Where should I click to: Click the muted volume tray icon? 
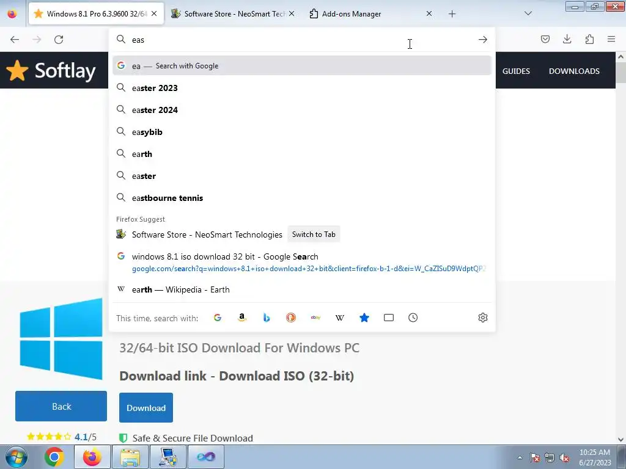[x=564, y=457]
